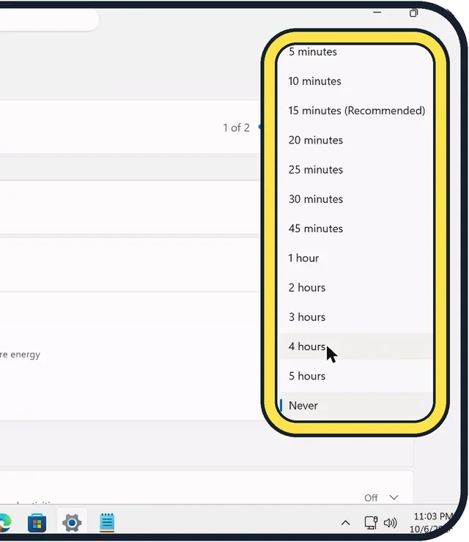Open Microsoft Store from the taskbar
The image size is (469, 542).
[37, 523]
